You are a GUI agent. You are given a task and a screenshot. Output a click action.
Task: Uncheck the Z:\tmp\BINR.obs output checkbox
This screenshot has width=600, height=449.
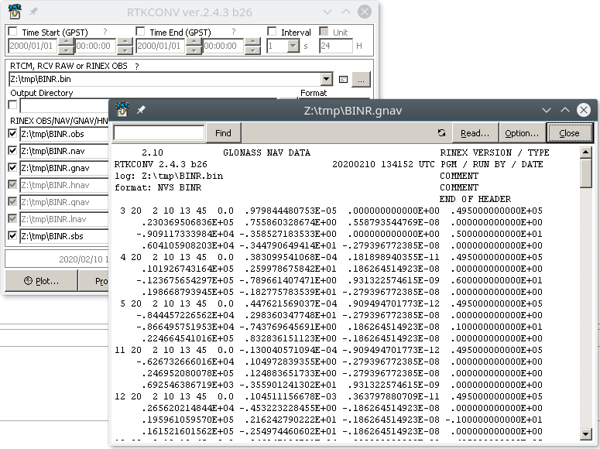12,134
